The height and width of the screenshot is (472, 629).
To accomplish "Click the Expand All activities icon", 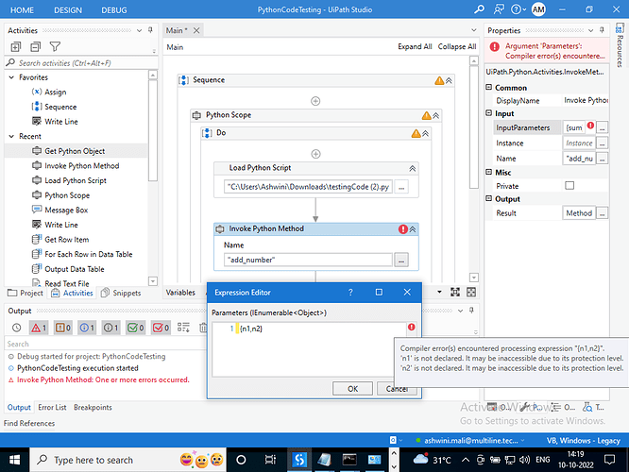I will tap(16, 47).
